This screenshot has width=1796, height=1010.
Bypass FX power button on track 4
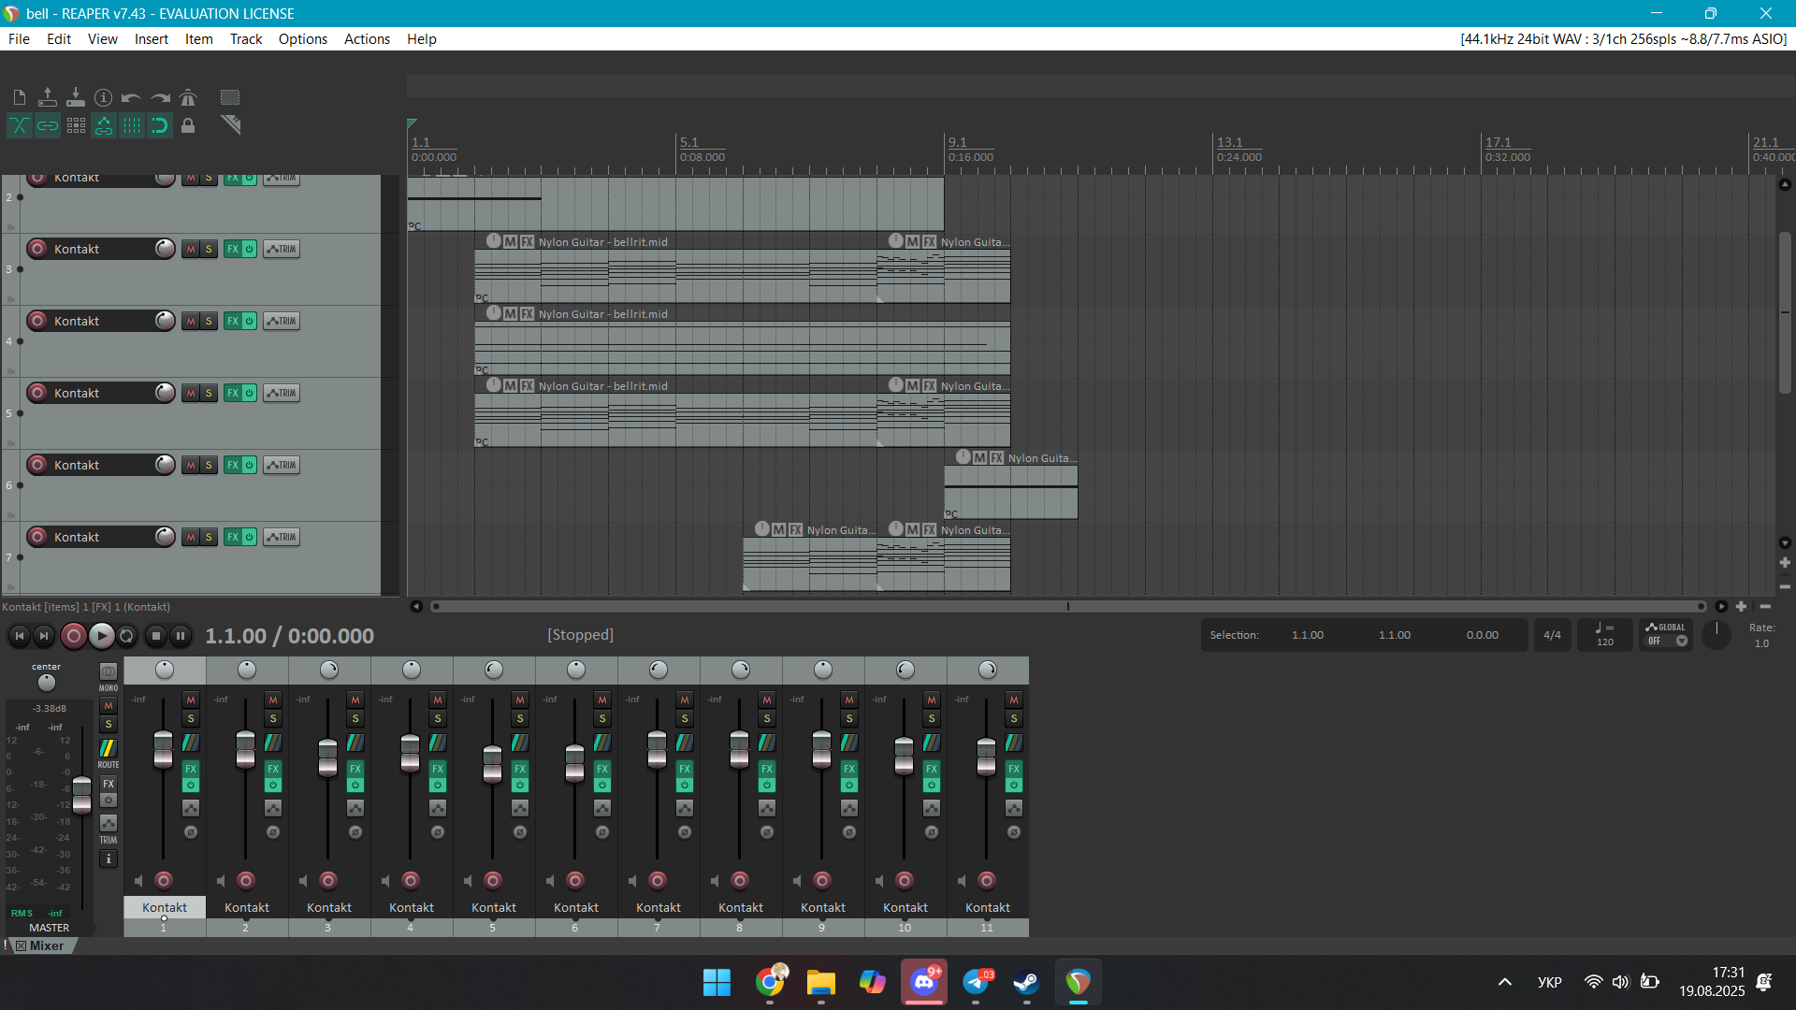coord(249,321)
